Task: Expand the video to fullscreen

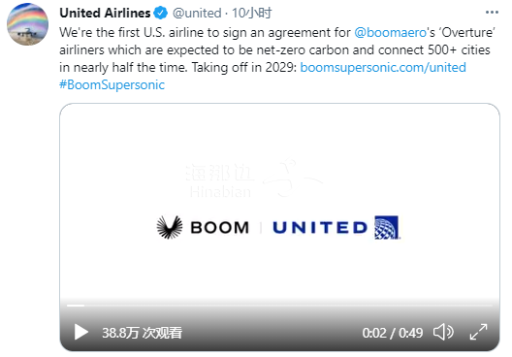Action: click(x=478, y=332)
